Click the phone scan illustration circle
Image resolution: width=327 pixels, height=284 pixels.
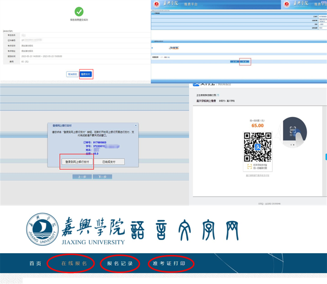293,132
